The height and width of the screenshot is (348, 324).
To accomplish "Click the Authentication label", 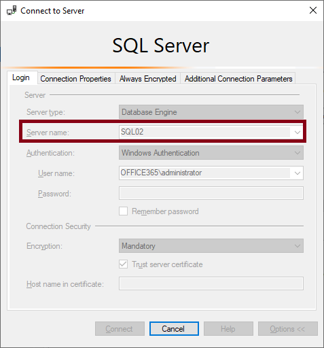I will point(50,153).
